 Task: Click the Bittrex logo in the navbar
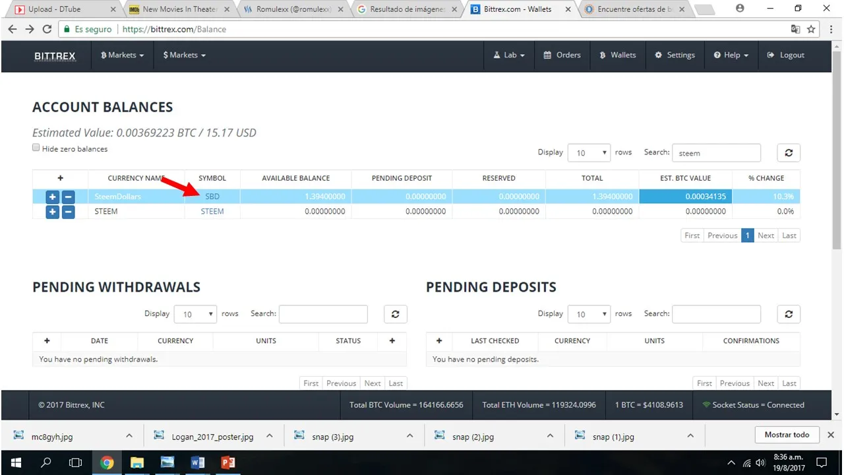click(x=55, y=56)
